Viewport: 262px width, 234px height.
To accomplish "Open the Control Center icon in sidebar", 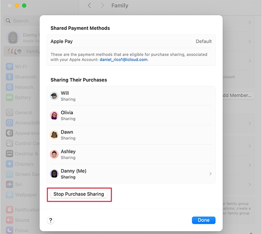I will (x=10, y=143).
